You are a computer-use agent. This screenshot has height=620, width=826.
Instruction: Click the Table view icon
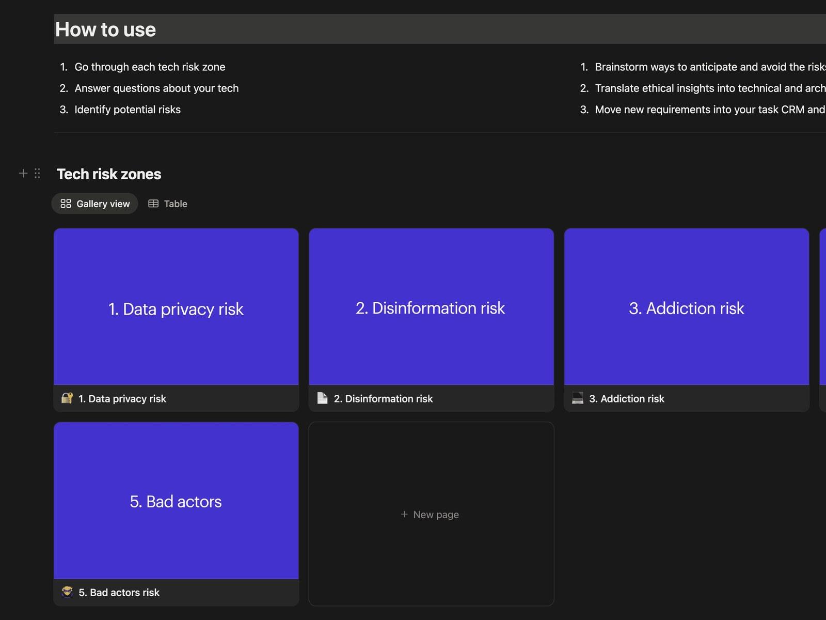click(x=153, y=204)
